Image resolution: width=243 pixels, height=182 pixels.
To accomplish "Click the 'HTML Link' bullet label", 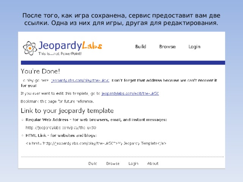I will pyautogui.click(x=61, y=135).
